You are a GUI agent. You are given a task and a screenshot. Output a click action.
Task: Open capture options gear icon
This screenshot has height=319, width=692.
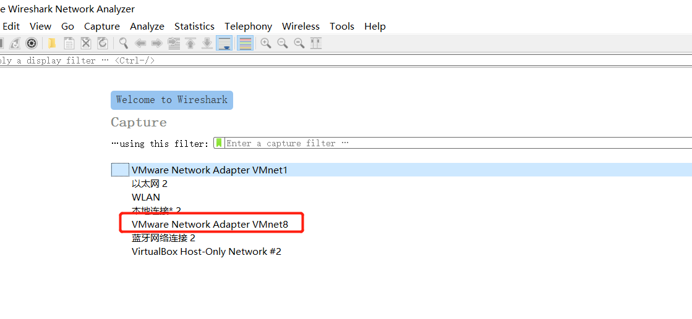tap(32, 43)
